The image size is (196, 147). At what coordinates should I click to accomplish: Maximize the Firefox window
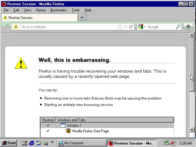(186, 4)
